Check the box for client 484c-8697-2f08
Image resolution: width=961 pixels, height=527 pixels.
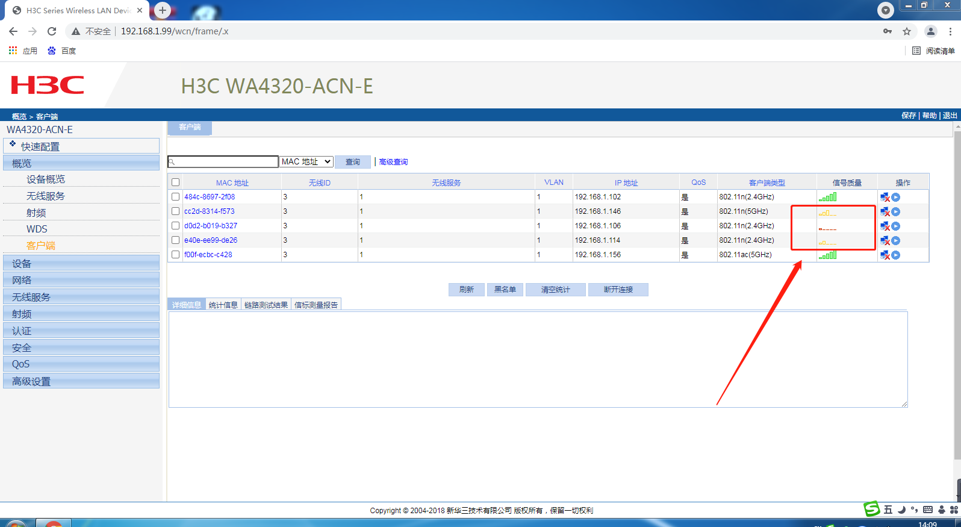coord(176,197)
